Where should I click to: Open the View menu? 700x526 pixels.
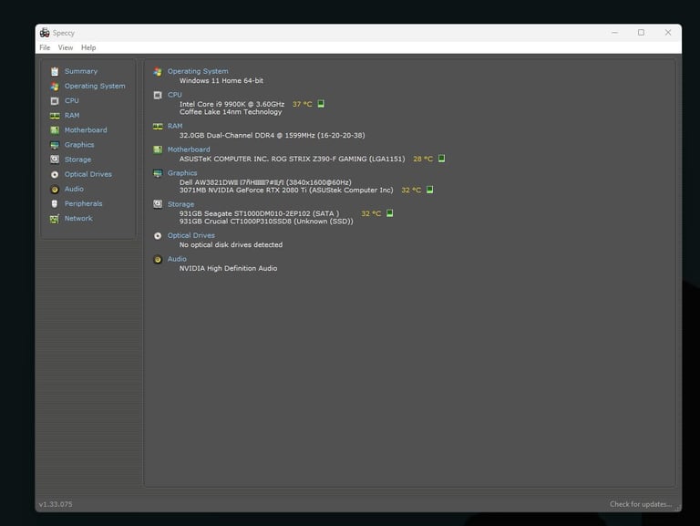click(x=66, y=47)
